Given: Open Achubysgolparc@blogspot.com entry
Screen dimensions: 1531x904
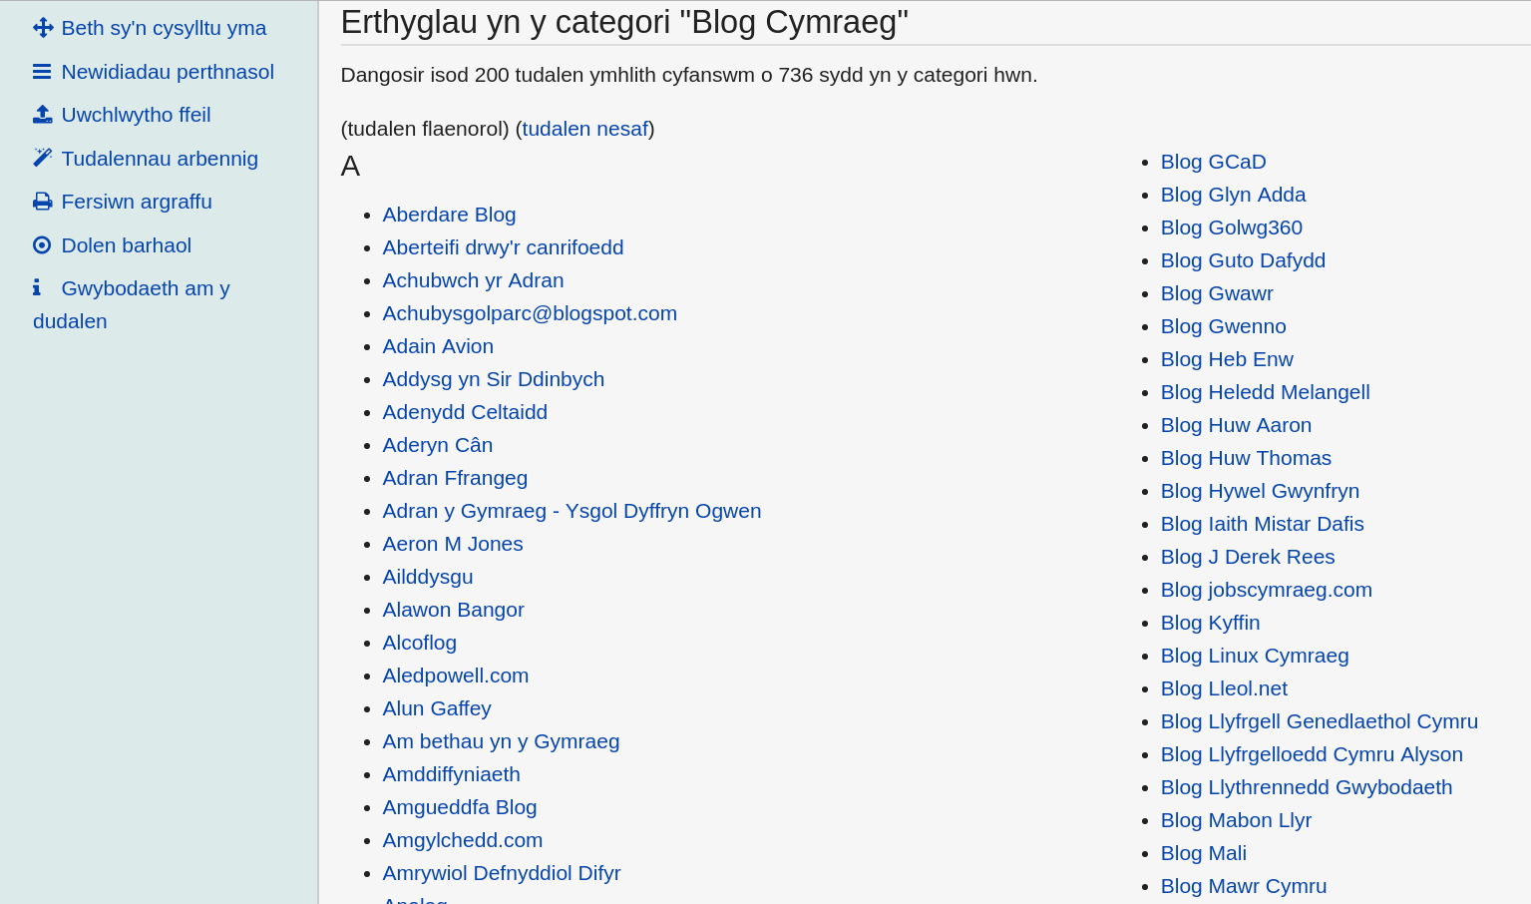Looking at the screenshot, I should pos(530,313).
